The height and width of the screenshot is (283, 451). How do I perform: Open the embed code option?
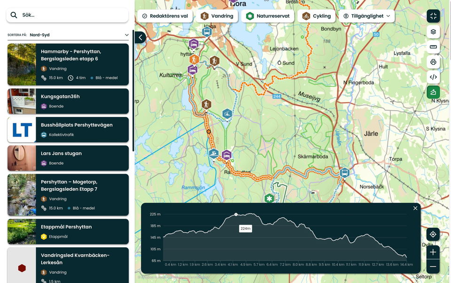(433, 77)
